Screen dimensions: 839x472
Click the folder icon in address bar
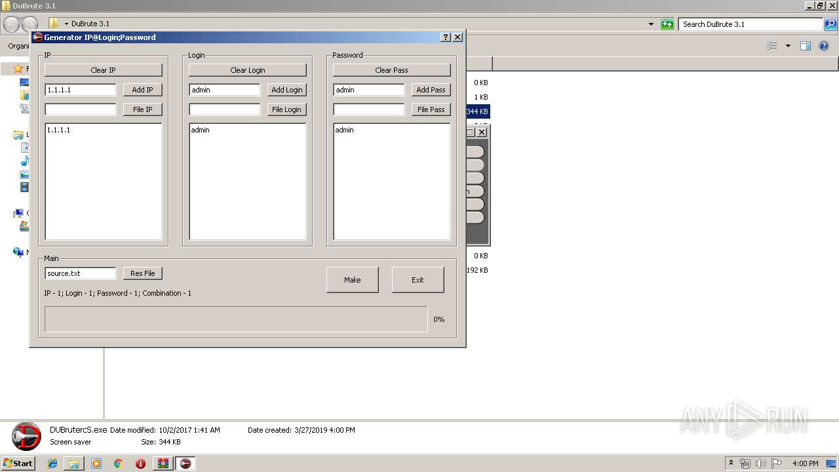click(54, 24)
